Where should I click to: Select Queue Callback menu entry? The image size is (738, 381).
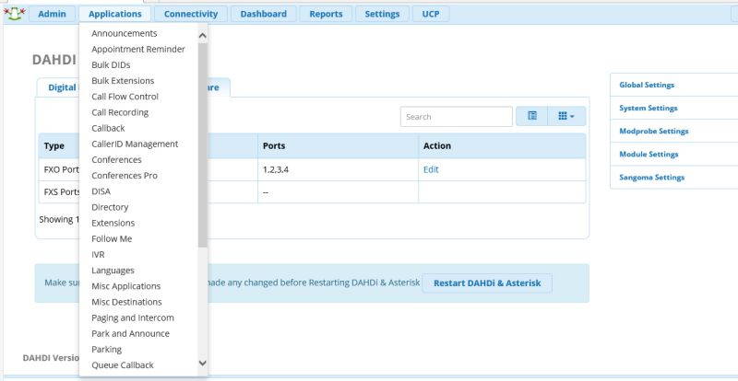pyautogui.click(x=123, y=365)
